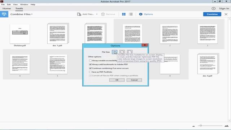Uncheck Always add bookmarks to Adobe PDF
This screenshot has height=130, width=231.
point(90,64)
